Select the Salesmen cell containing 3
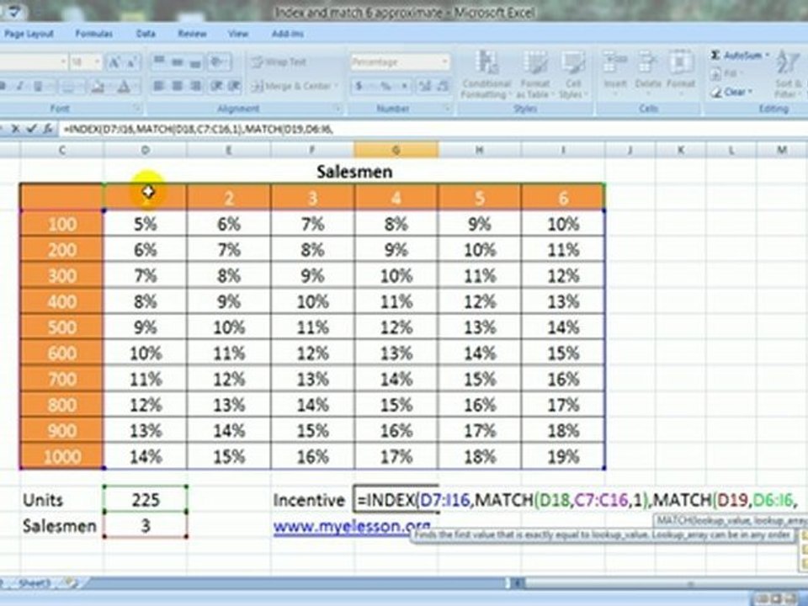 tap(146, 525)
